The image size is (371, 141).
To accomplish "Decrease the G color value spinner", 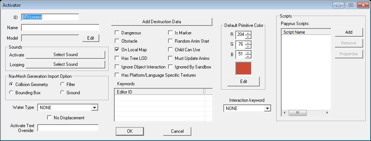I will 248,46.
